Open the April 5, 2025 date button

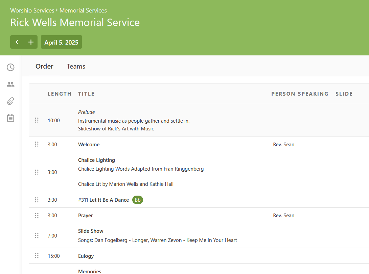61,42
